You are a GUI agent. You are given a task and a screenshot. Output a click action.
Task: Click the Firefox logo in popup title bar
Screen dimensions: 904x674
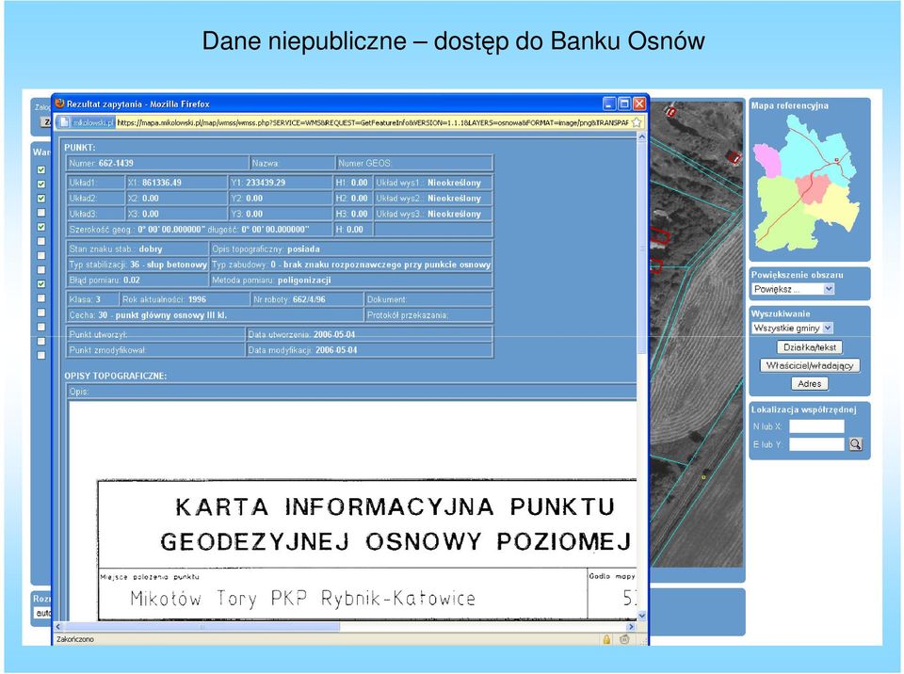[x=59, y=104]
